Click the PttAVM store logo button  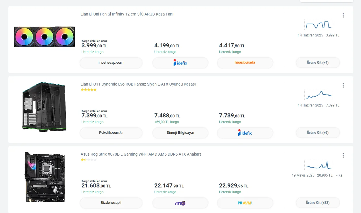tap(245, 203)
